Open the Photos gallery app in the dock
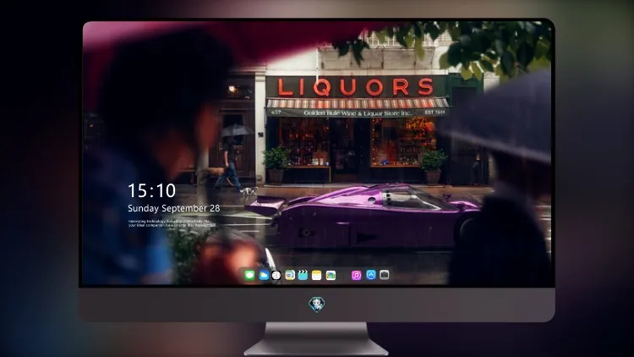 click(331, 275)
